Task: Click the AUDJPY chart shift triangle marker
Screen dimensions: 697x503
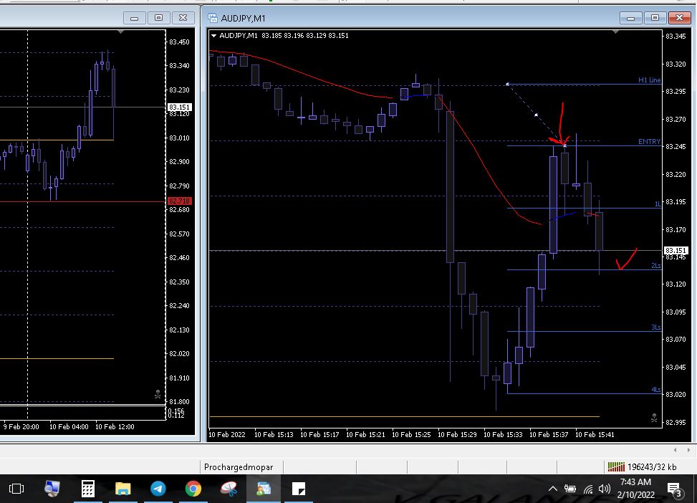Action: (615, 32)
